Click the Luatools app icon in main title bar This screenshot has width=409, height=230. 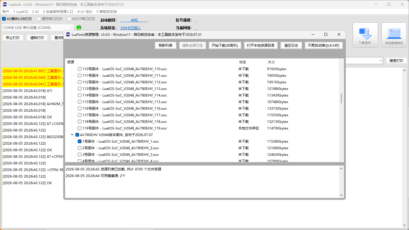[x=5, y=4]
